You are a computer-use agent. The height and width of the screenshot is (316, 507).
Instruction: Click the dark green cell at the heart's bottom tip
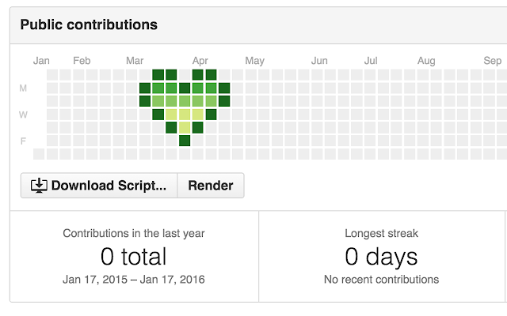(x=185, y=141)
